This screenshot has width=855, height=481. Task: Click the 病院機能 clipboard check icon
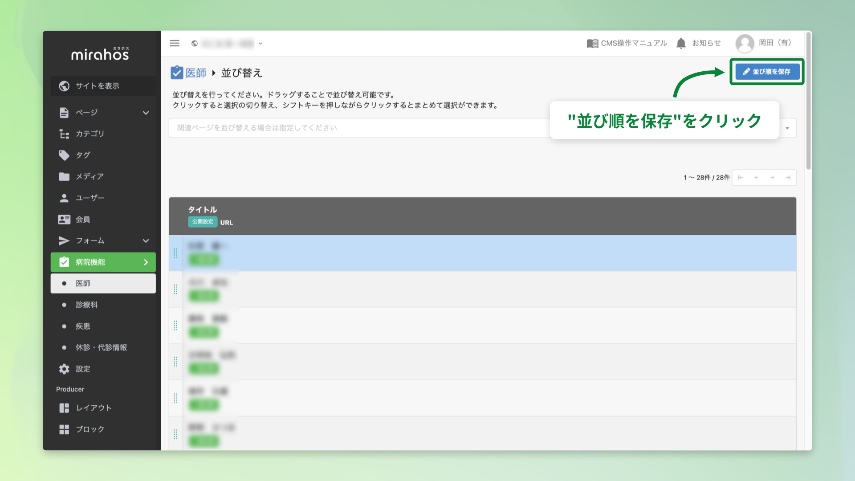click(x=64, y=262)
